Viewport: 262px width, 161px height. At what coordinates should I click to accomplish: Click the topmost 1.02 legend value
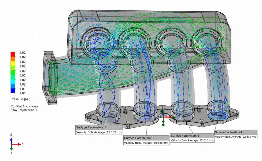coord(22,53)
